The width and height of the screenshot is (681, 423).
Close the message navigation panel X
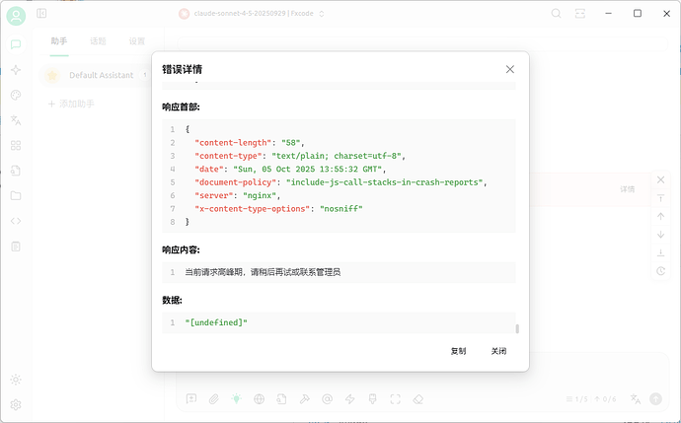point(660,179)
